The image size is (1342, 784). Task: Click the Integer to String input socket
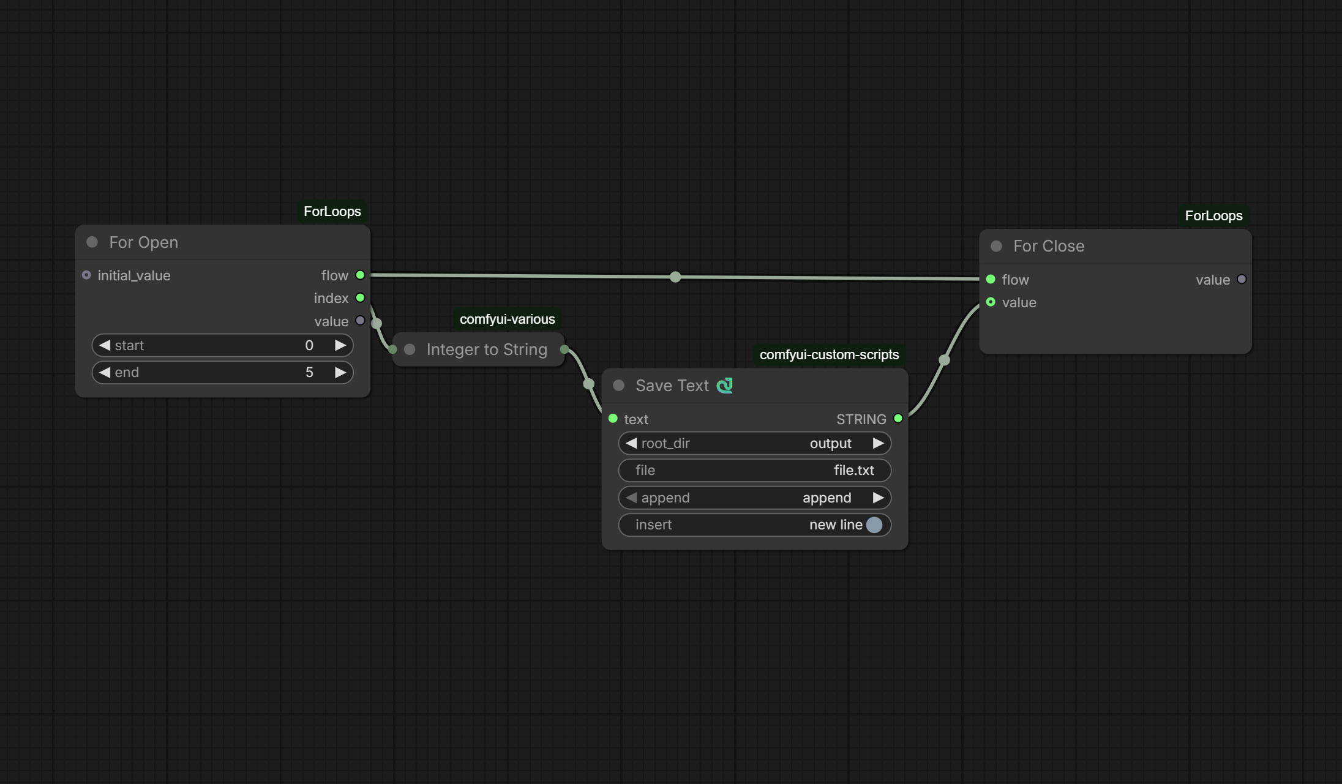click(x=393, y=349)
